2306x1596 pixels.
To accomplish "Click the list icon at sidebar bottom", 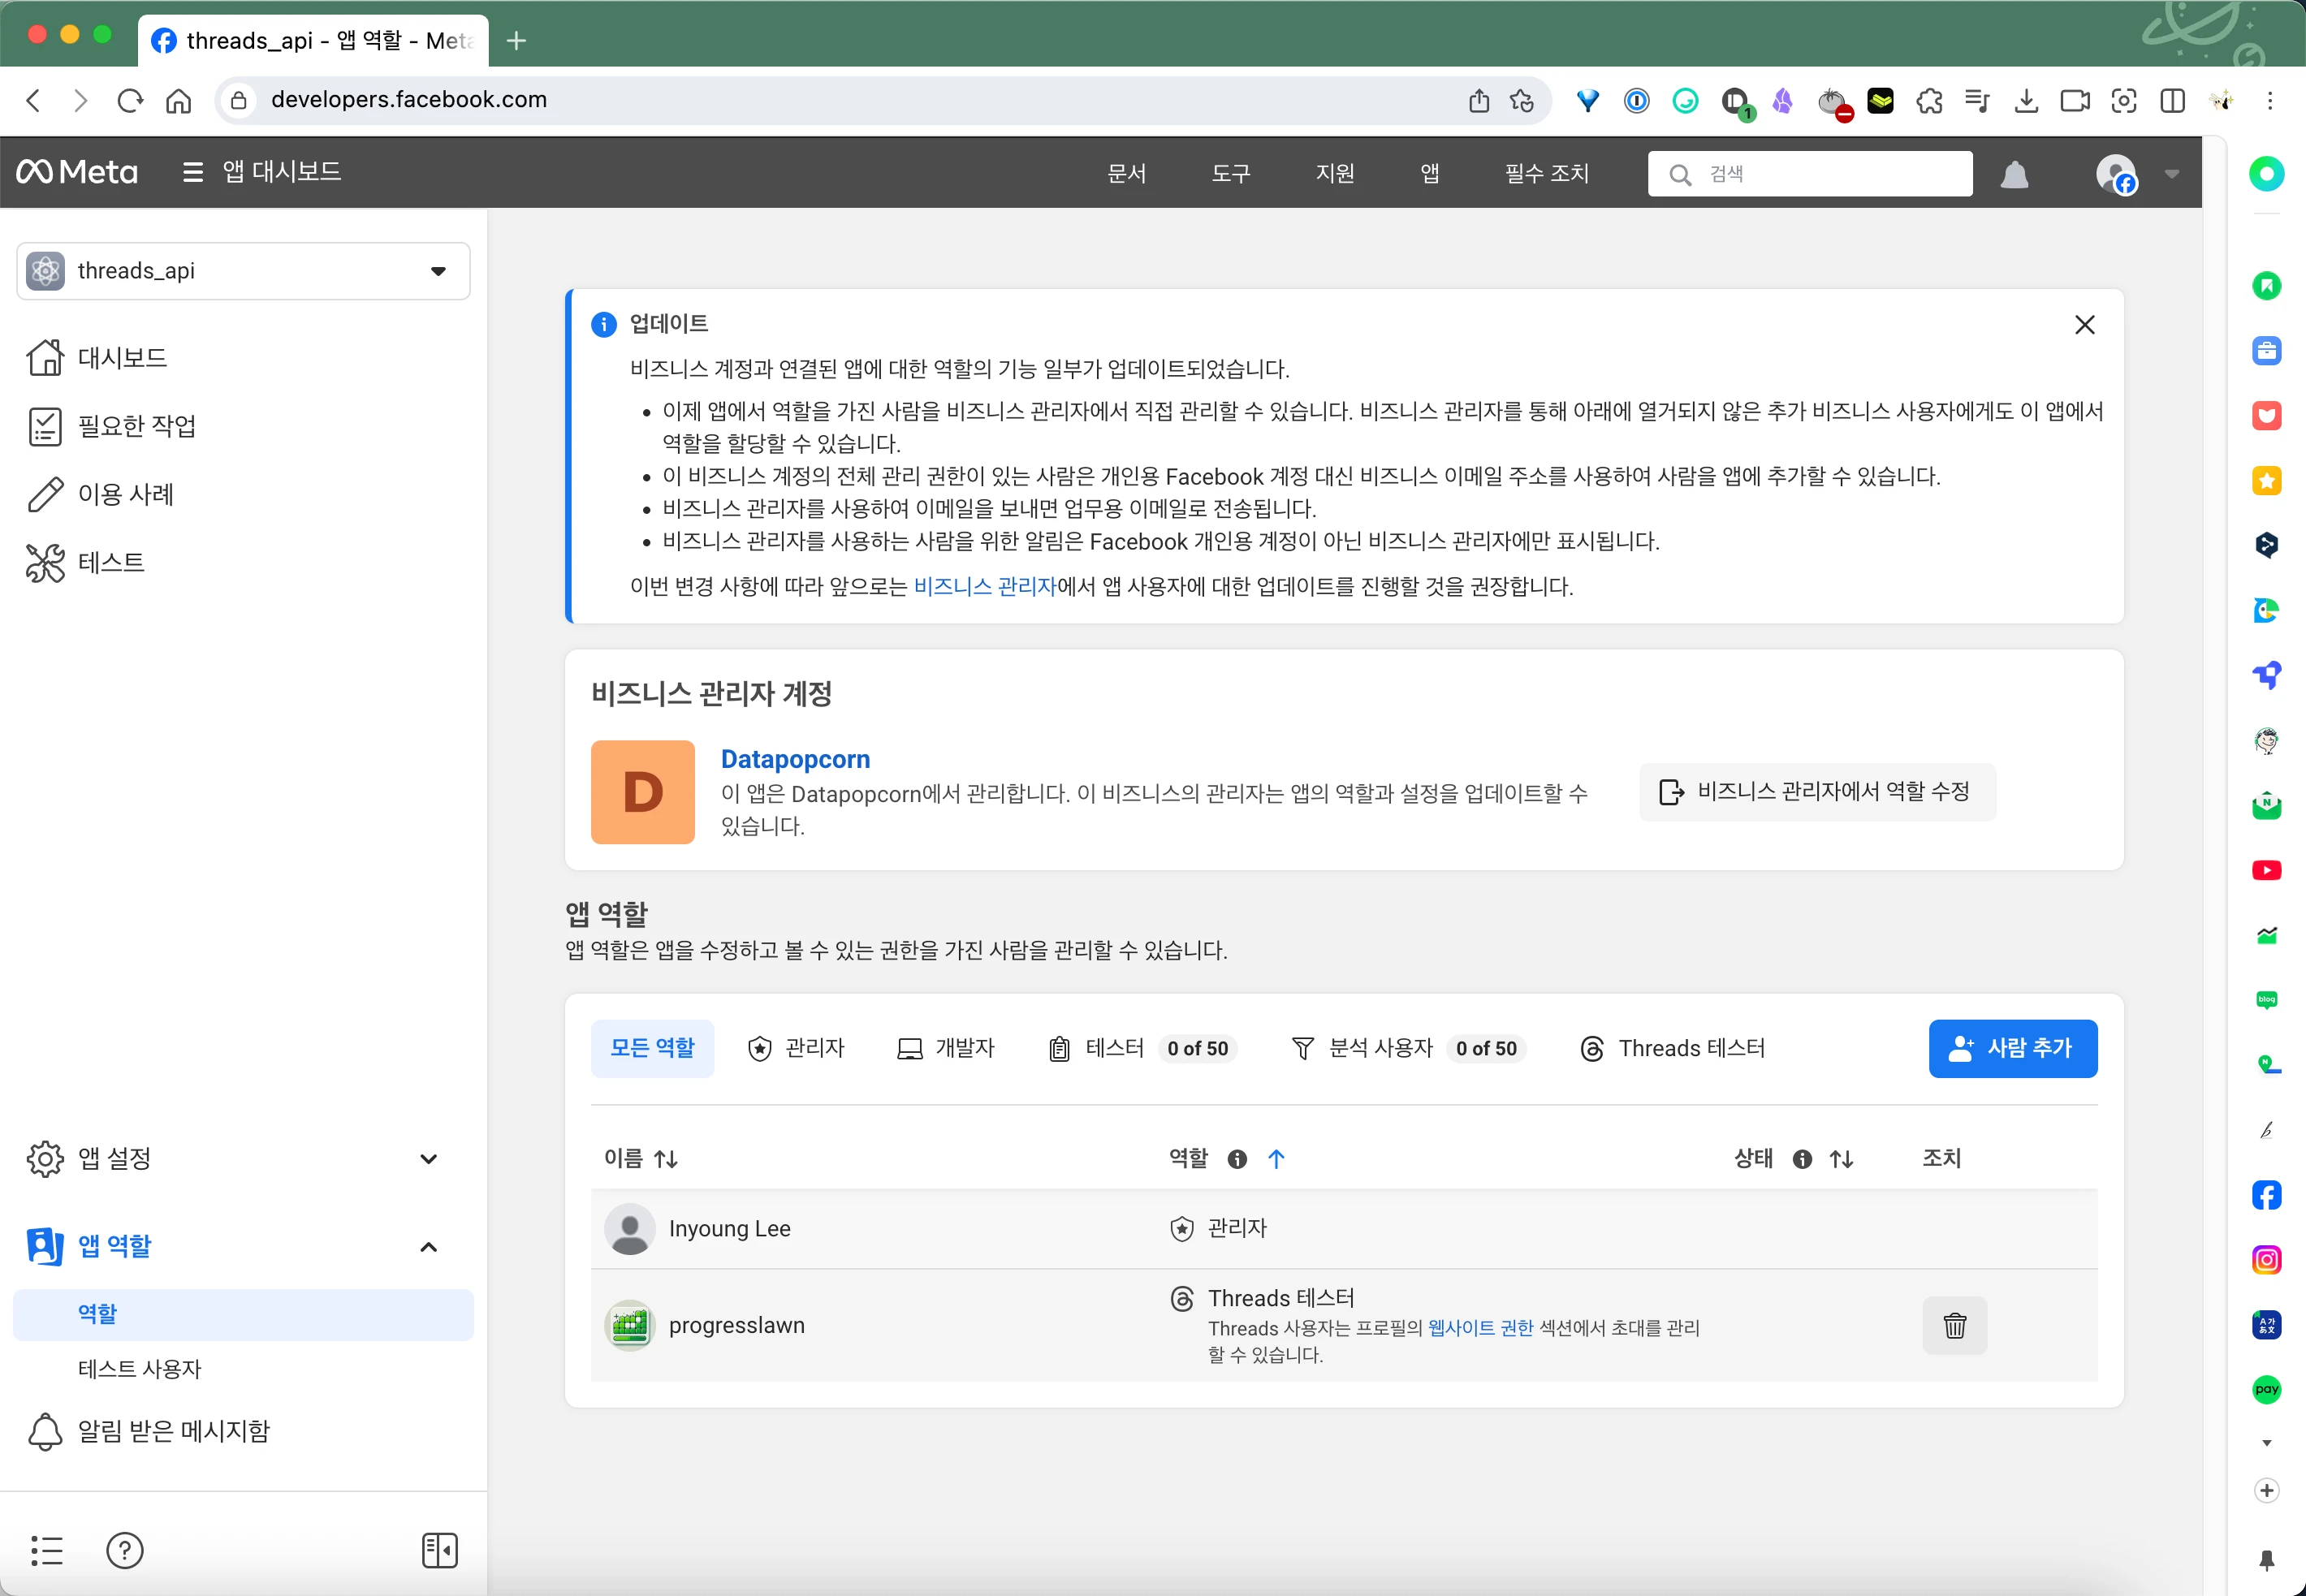I will tap(46, 1550).
